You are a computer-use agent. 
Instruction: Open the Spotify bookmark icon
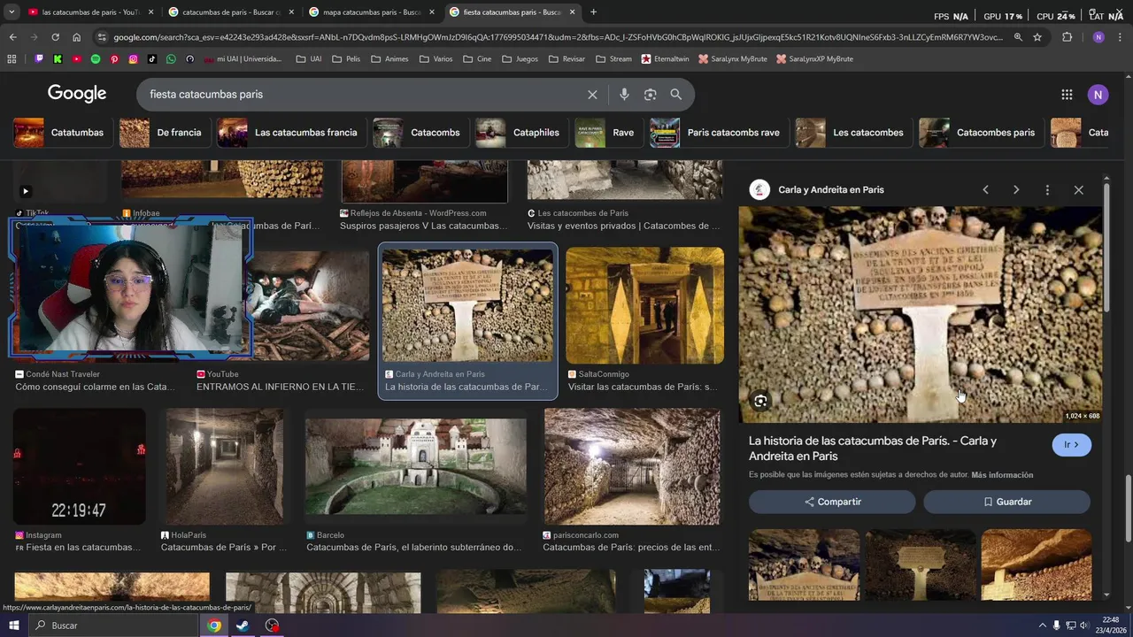pyautogui.click(x=96, y=59)
